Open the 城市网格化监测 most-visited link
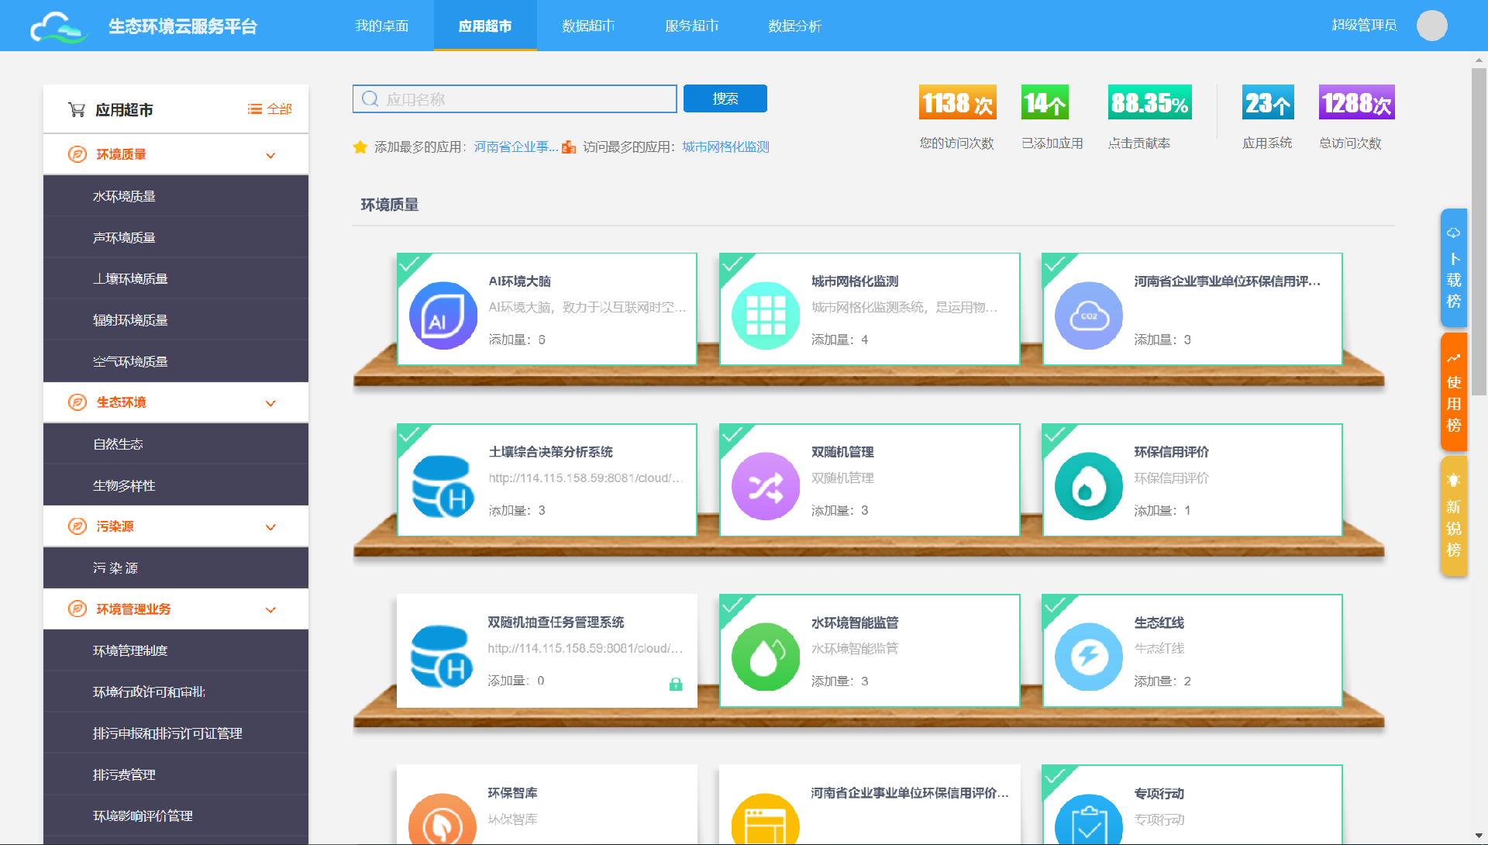 (x=725, y=147)
